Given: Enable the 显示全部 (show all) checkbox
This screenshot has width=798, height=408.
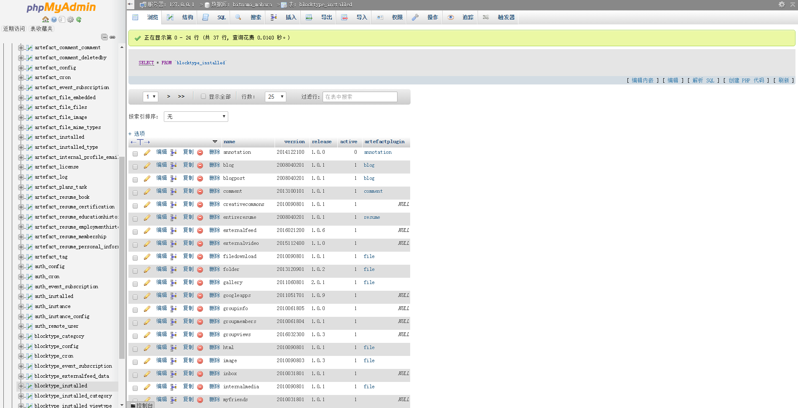Looking at the screenshot, I should pyautogui.click(x=203, y=96).
